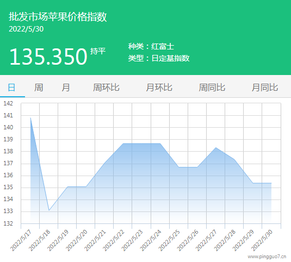Click the chart peak at 2022/5/17
Viewport: 291px width, 262px height.
30,118
